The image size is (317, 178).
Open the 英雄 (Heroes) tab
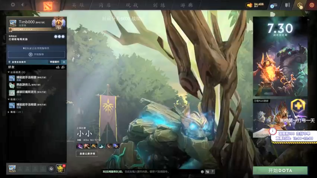tap(78, 5)
